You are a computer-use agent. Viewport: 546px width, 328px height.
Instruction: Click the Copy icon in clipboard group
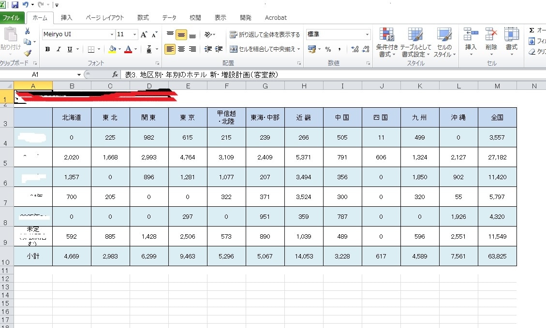coord(27,42)
